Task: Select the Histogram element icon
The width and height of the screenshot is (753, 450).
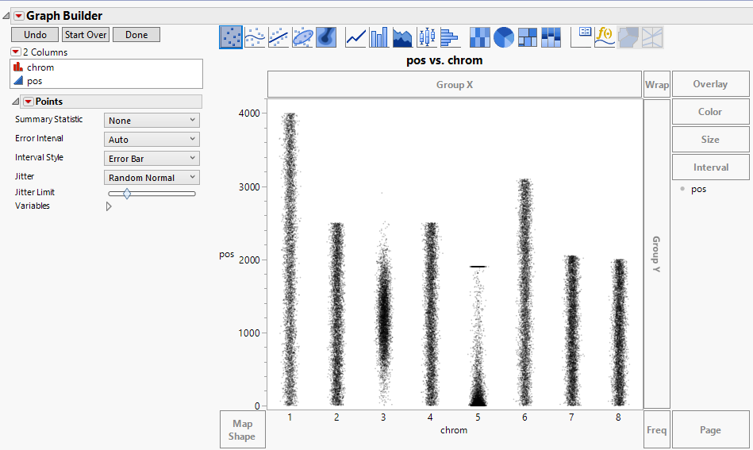Action: [x=450, y=37]
